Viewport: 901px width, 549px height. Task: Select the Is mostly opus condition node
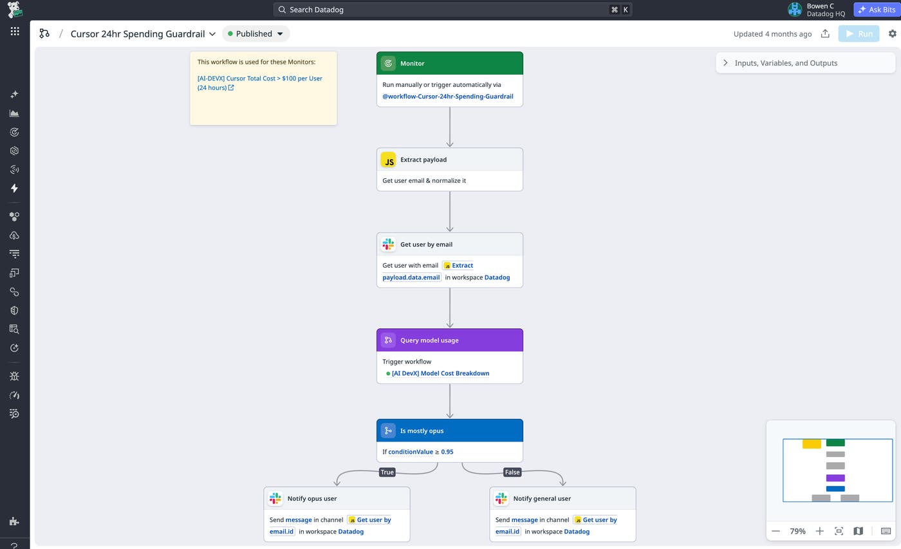[450, 440]
